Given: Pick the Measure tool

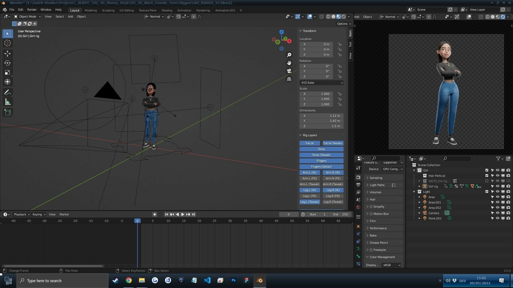Looking at the screenshot, I should 7,101.
